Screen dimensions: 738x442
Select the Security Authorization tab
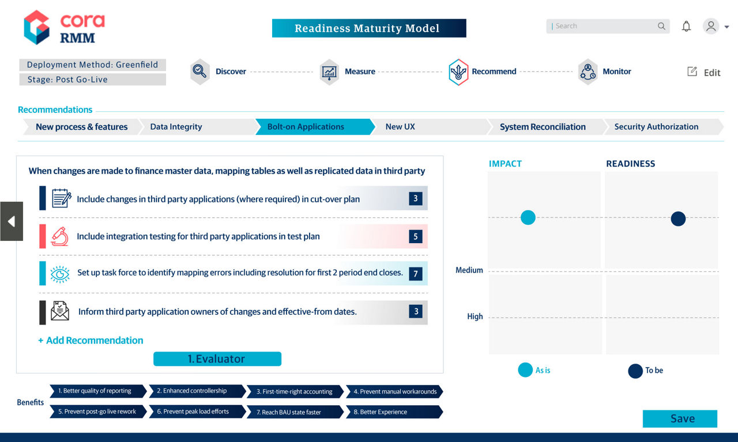click(656, 127)
